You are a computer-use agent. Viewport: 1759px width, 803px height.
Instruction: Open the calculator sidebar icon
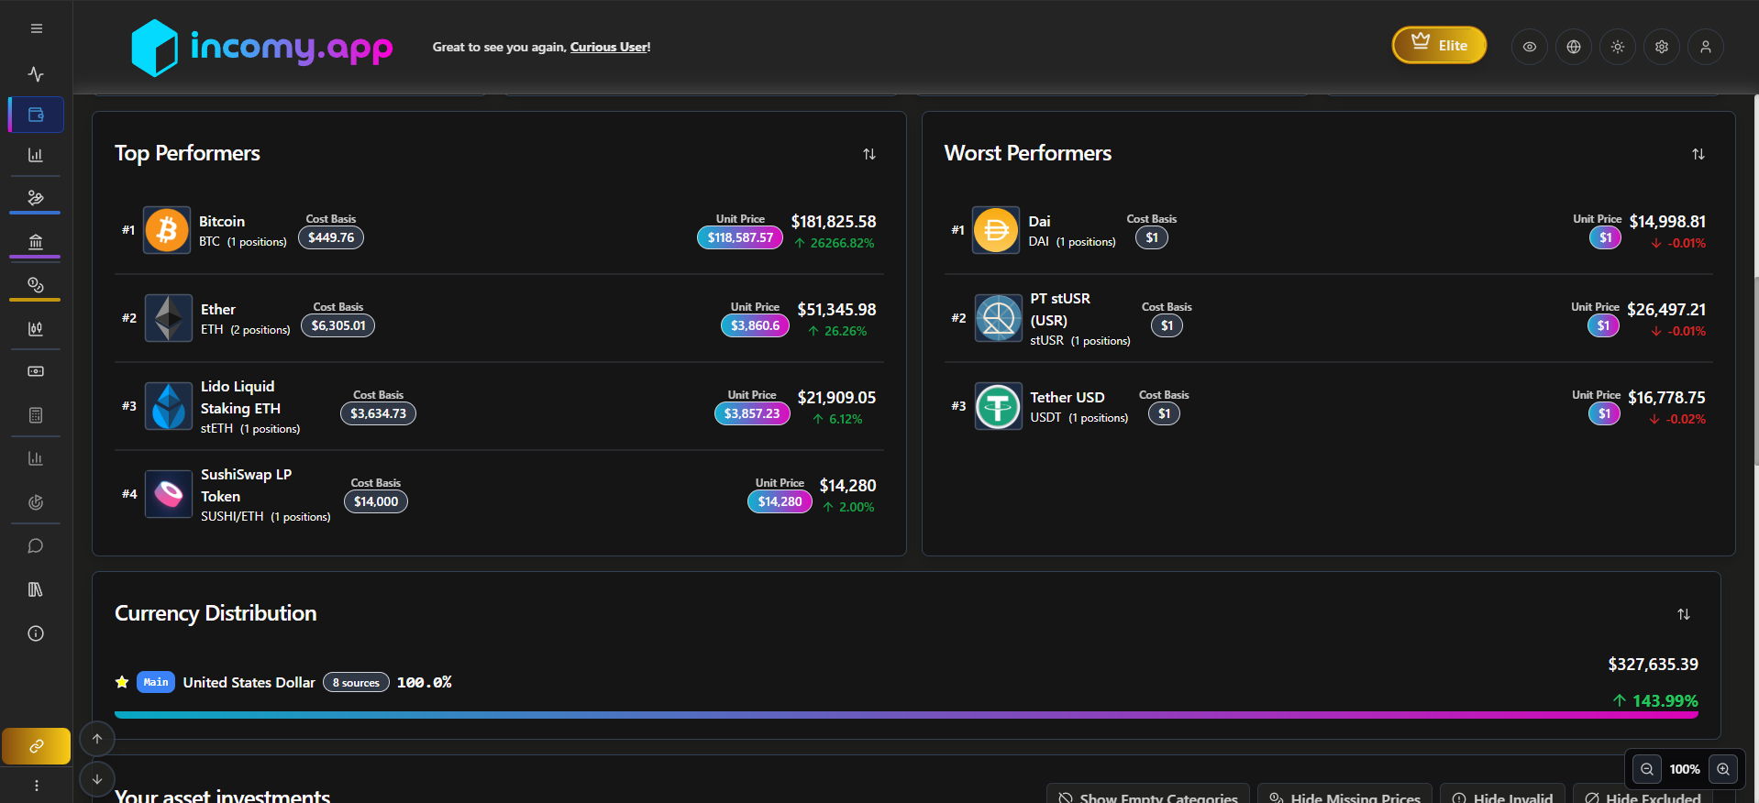36,415
